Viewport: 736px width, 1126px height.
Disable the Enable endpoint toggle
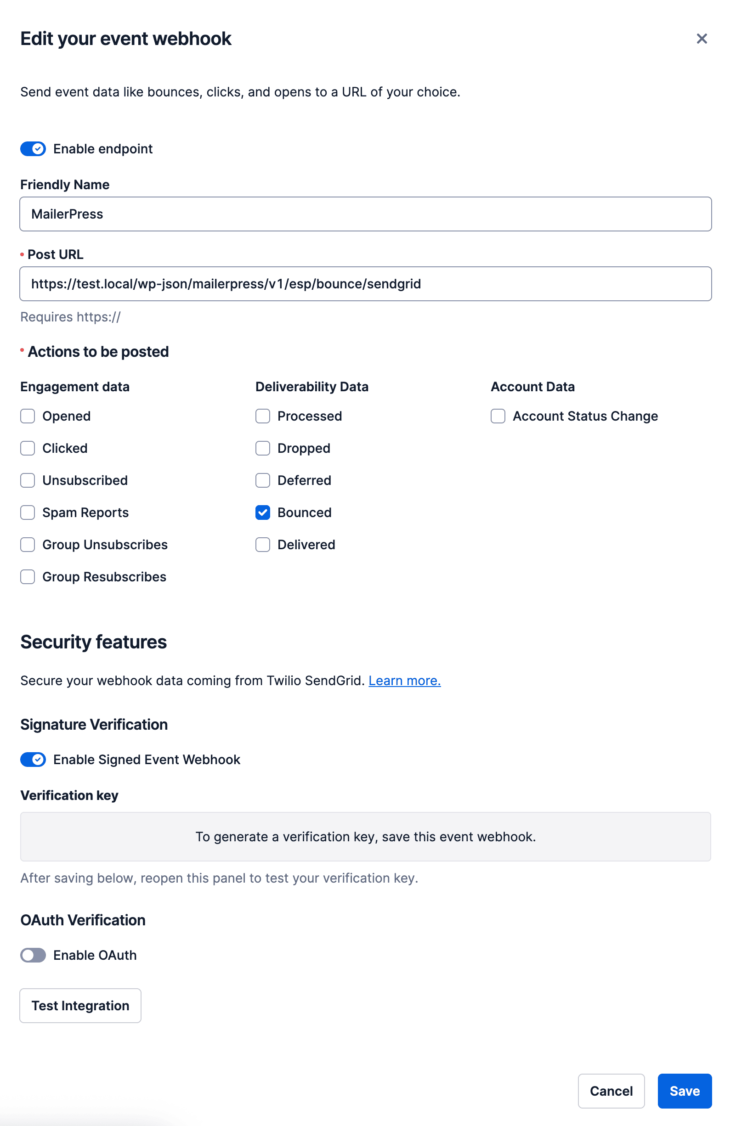pyautogui.click(x=33, y=148)
